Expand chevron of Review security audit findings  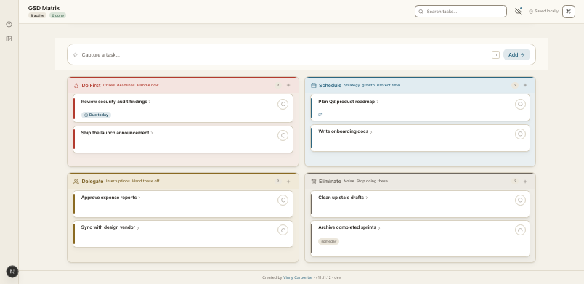150,102
